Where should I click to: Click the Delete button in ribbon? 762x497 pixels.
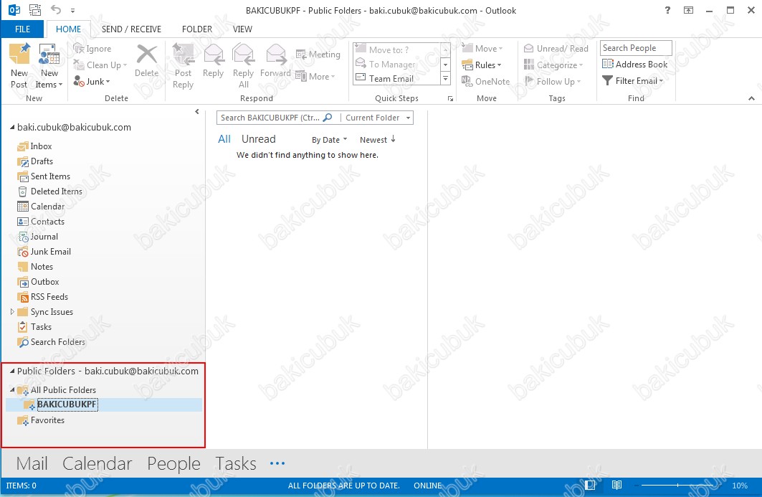tap(146, 61)
